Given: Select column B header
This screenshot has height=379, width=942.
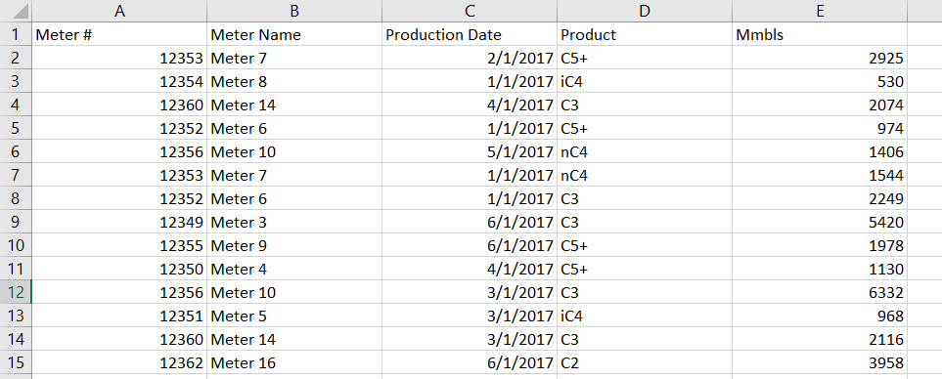Looking at the screenshot, I should (x=294, y=11).
